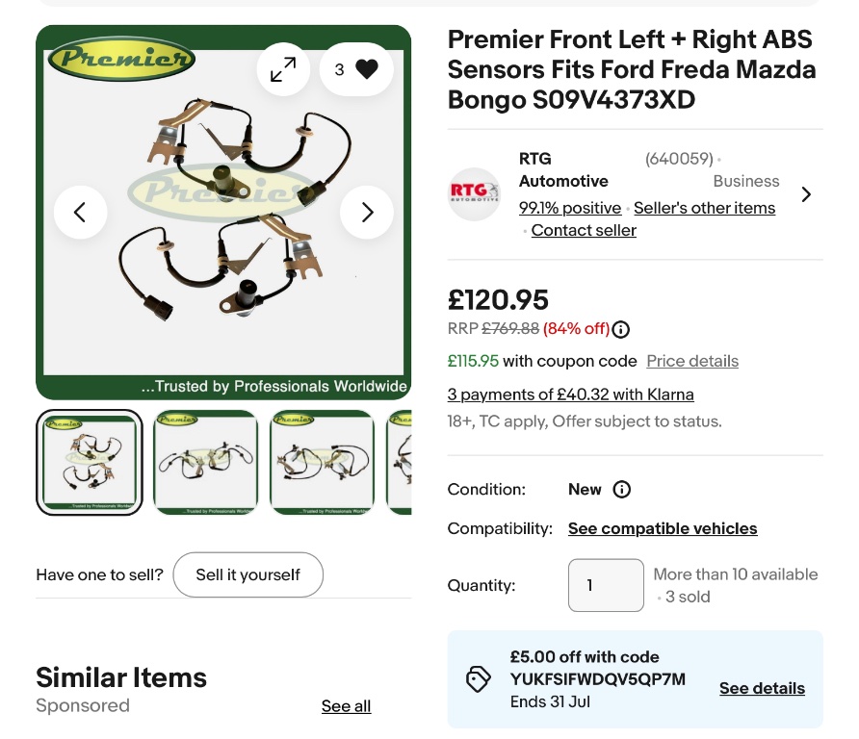Select second product thumbnail
The width and height of the screenshot is (859, 739).
206,463
